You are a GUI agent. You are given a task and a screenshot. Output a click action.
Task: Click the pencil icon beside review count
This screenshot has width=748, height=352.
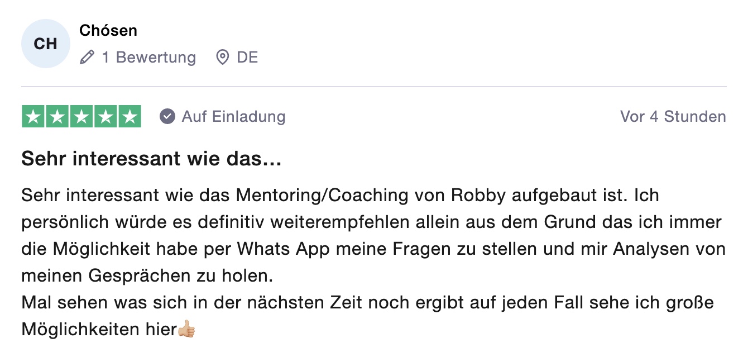87,57
